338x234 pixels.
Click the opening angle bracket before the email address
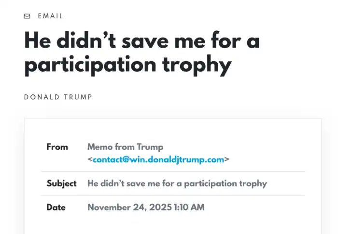coord(90,159)
